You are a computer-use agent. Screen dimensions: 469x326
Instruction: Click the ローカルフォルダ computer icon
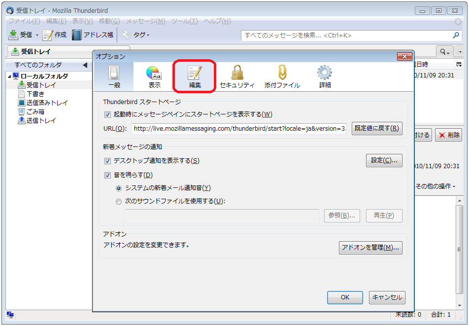click(16, 76)
